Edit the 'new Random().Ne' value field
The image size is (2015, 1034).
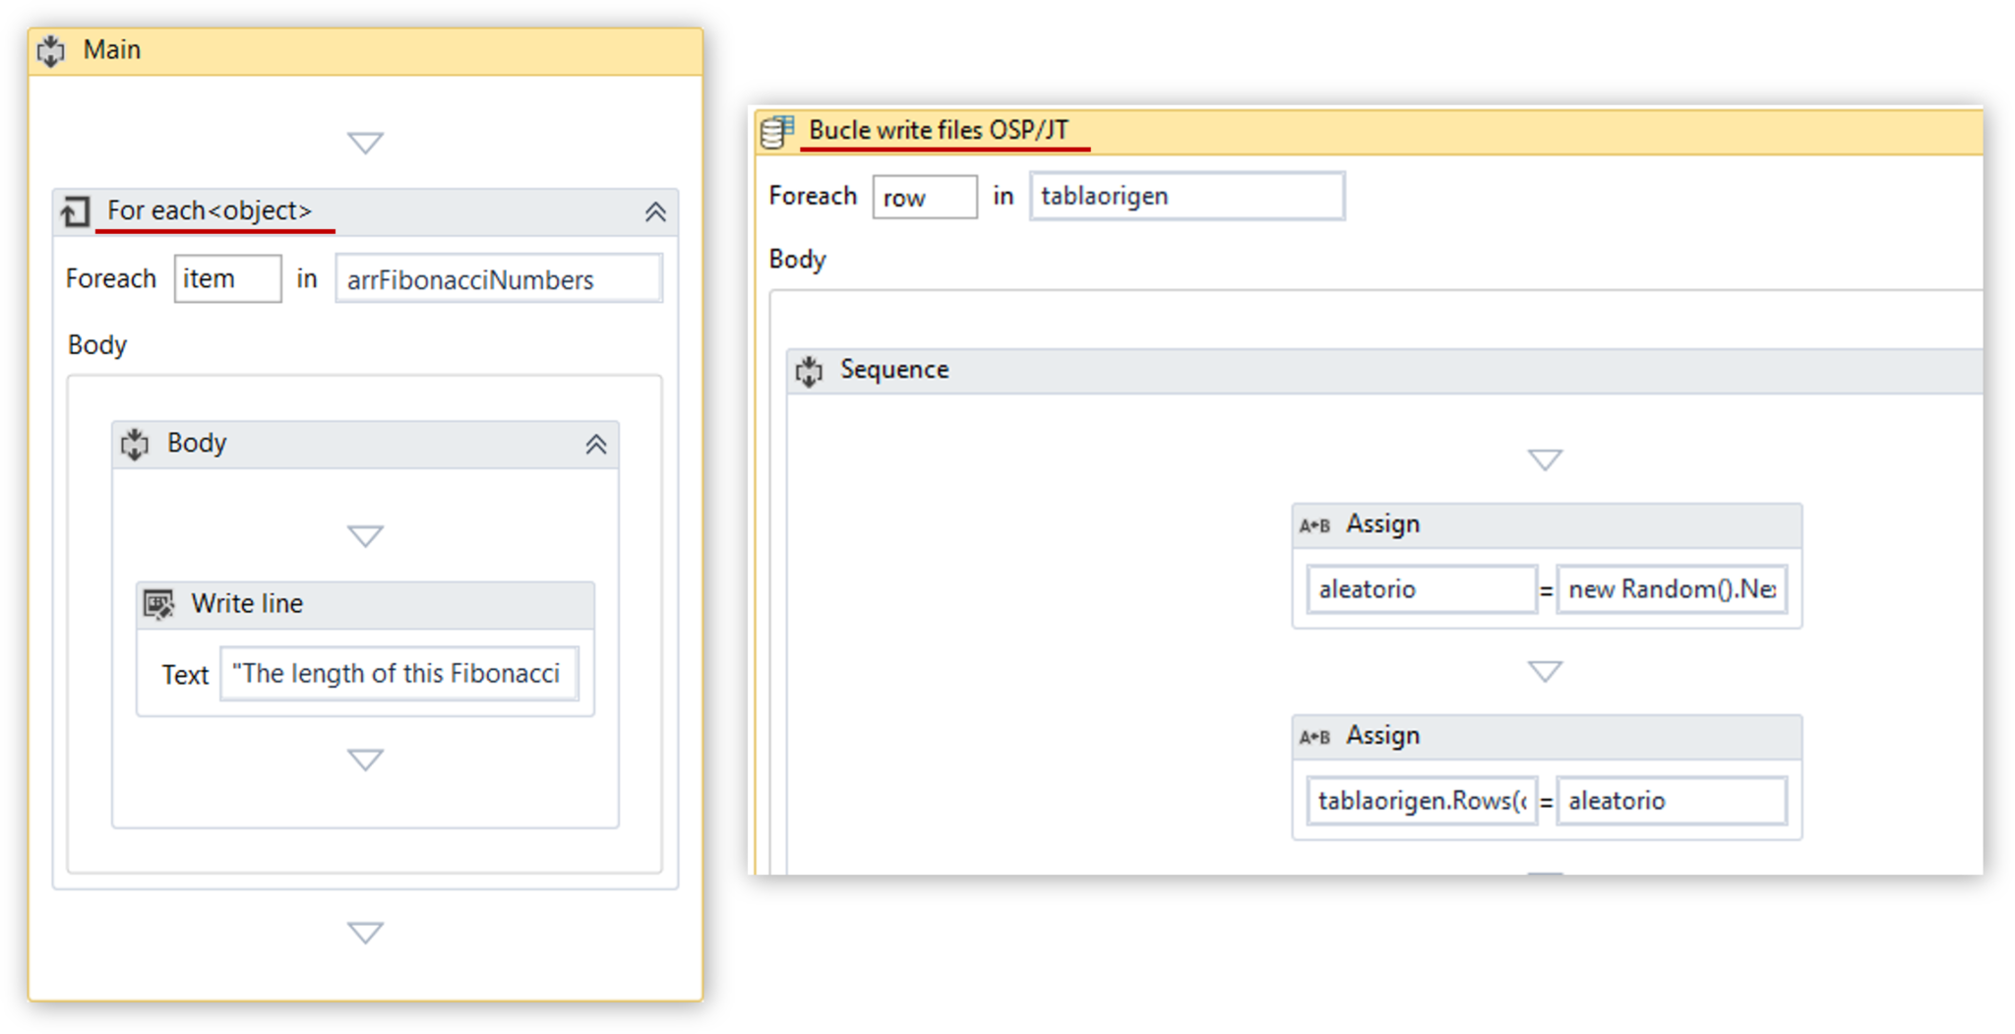[1672, 589]
